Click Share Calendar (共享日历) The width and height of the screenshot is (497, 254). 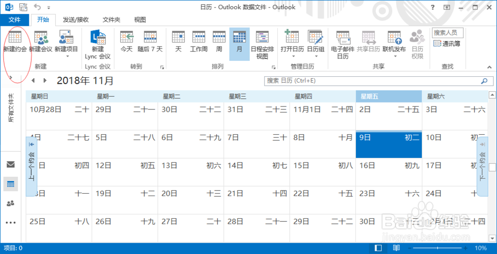point(368,42)
